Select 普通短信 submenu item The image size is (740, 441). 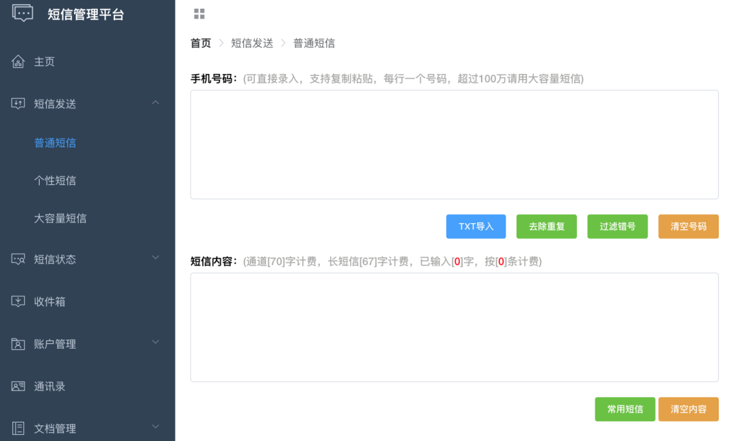(55, 143)
